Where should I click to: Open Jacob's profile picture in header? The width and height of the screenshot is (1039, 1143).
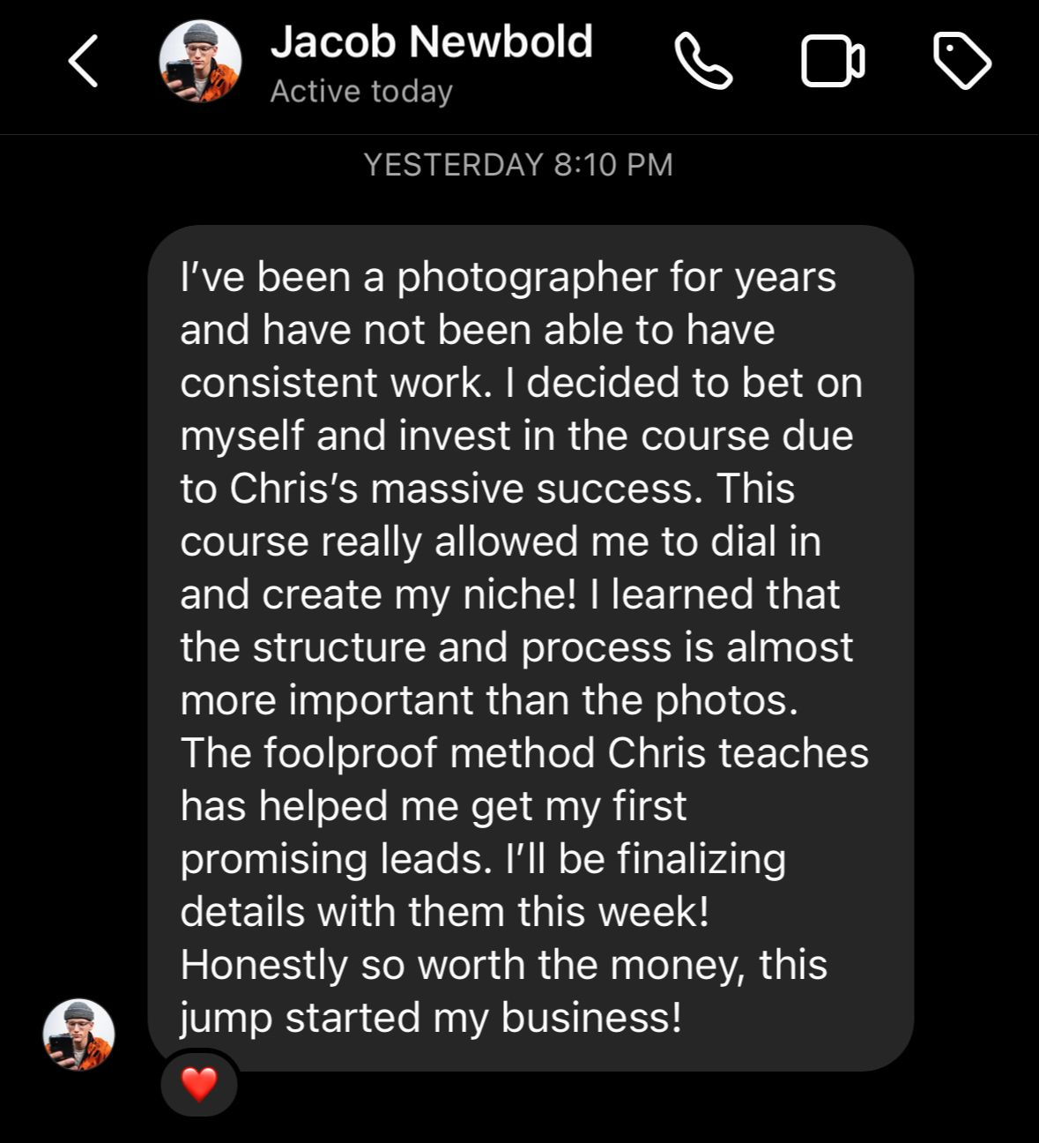tap(200, 62)
